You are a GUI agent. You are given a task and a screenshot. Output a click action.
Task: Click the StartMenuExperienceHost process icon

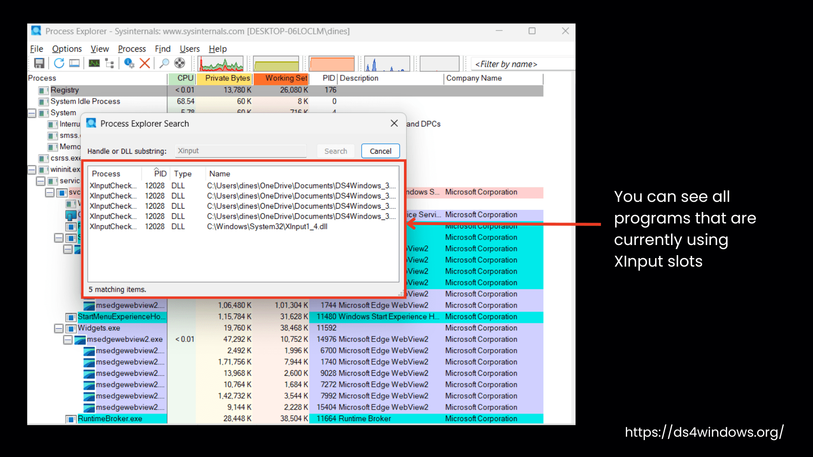(71, 317)
